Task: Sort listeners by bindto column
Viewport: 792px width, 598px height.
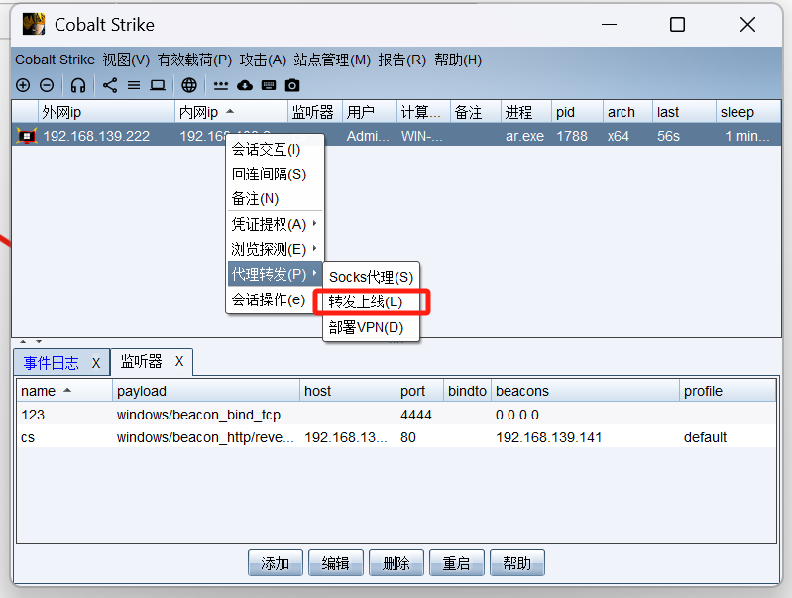Action: (x=467, y=391)
